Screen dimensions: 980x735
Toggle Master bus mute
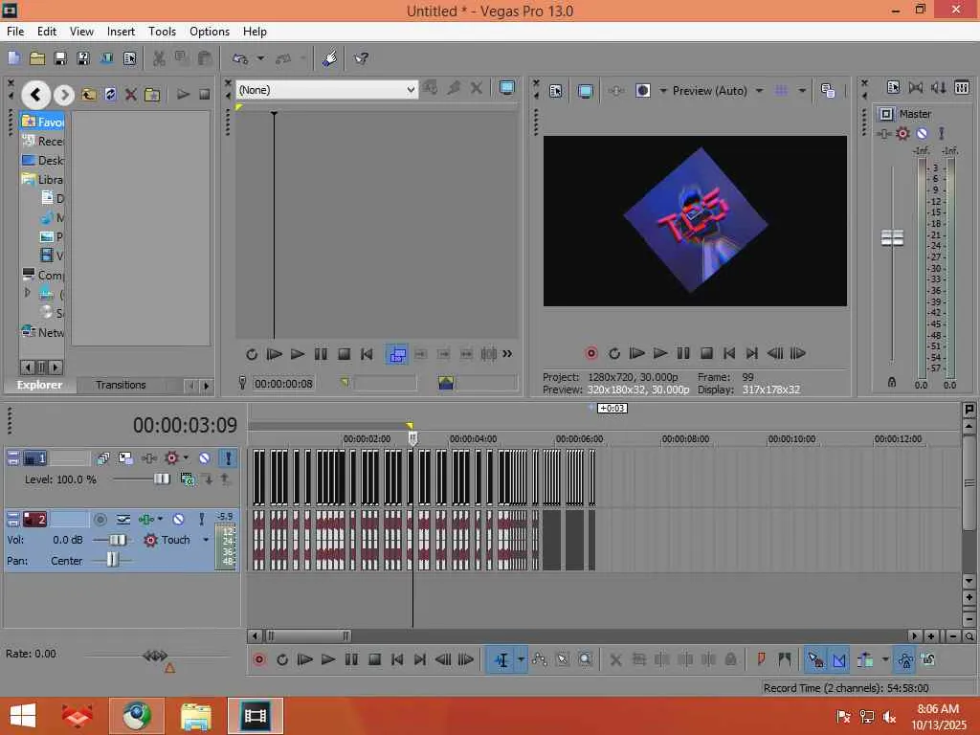pyautogui.click(x=922, y=133)
